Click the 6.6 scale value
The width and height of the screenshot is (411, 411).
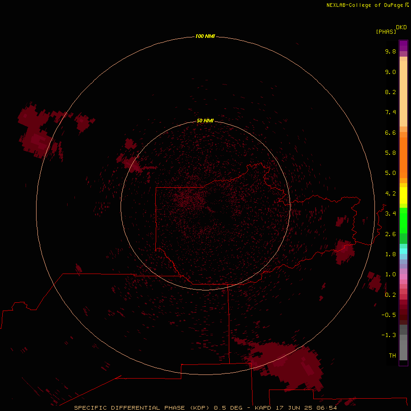click(390, 132)
